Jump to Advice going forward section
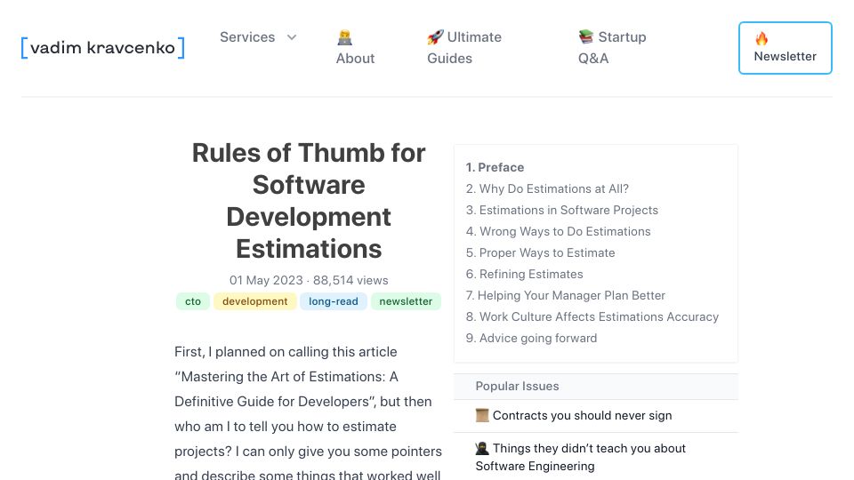The width and height of the screenshot is (854, 480). click(x=532, y=338)
